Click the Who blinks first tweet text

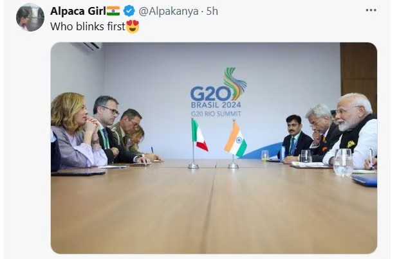pyautogui.click(x=88, y=26)
